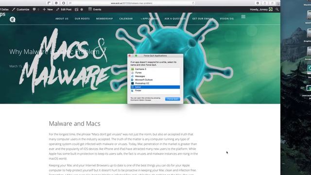Image resolution: width=311 pixels, height=175 pixels.
Task: Select Finder in the Force Quit list
Action: pyautogui.click(x=155, y=90)
